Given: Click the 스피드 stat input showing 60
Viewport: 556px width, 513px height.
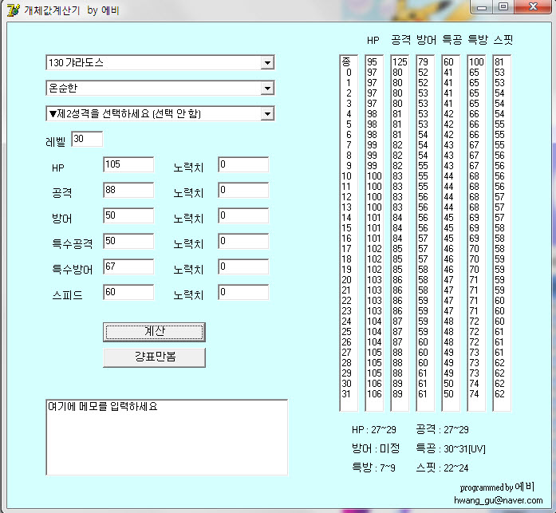Looking at the screenshot, I should click(x=128, y=292).
